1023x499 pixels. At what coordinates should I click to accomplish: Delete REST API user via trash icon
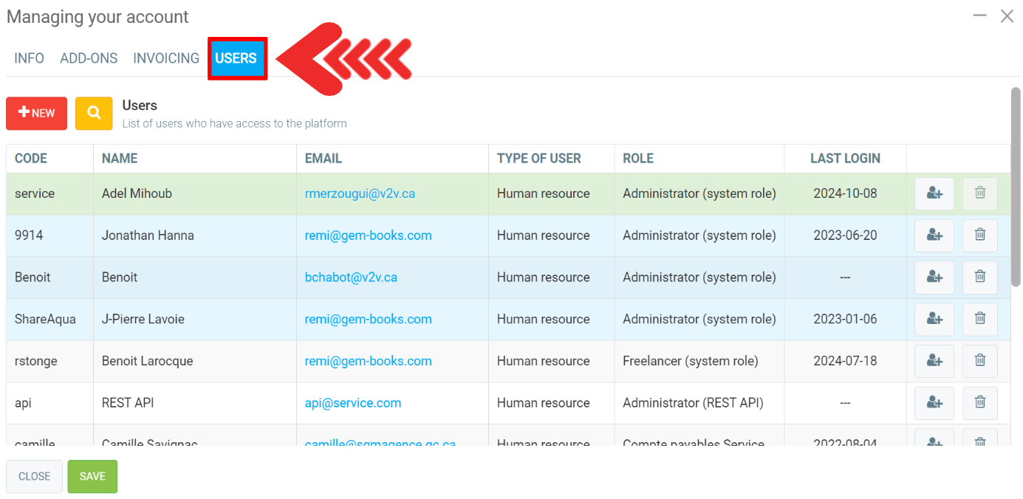tap(979, 402)
